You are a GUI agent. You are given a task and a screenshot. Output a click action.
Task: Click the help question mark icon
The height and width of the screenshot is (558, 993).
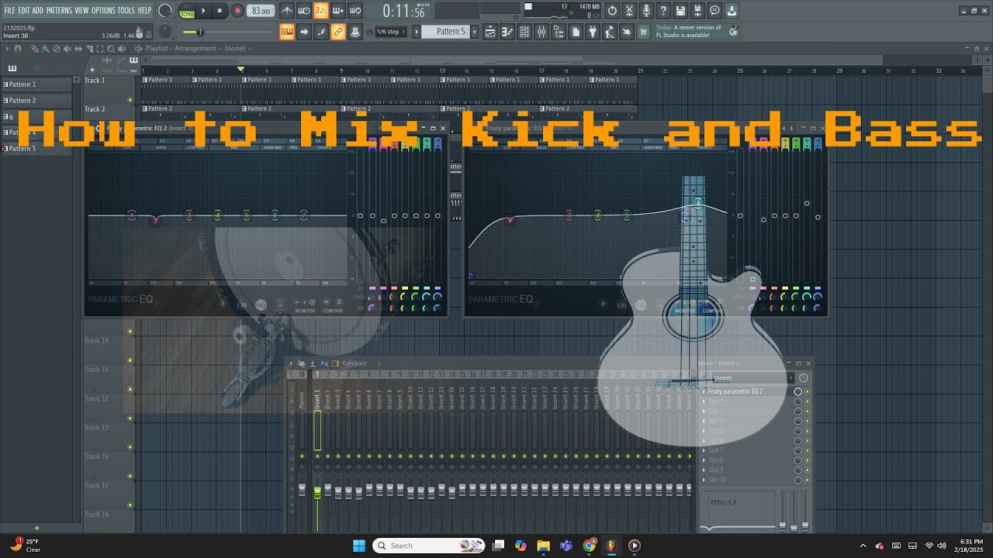click(x=663, y=11)
